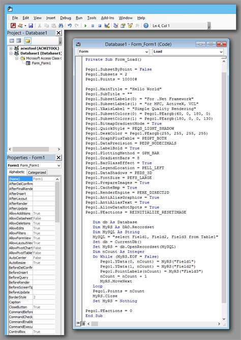The height and width of the screenshot is (340, 241).
Task: Click the code window horizontal scrollbar thumb
Action: click(x=95, y=324)
